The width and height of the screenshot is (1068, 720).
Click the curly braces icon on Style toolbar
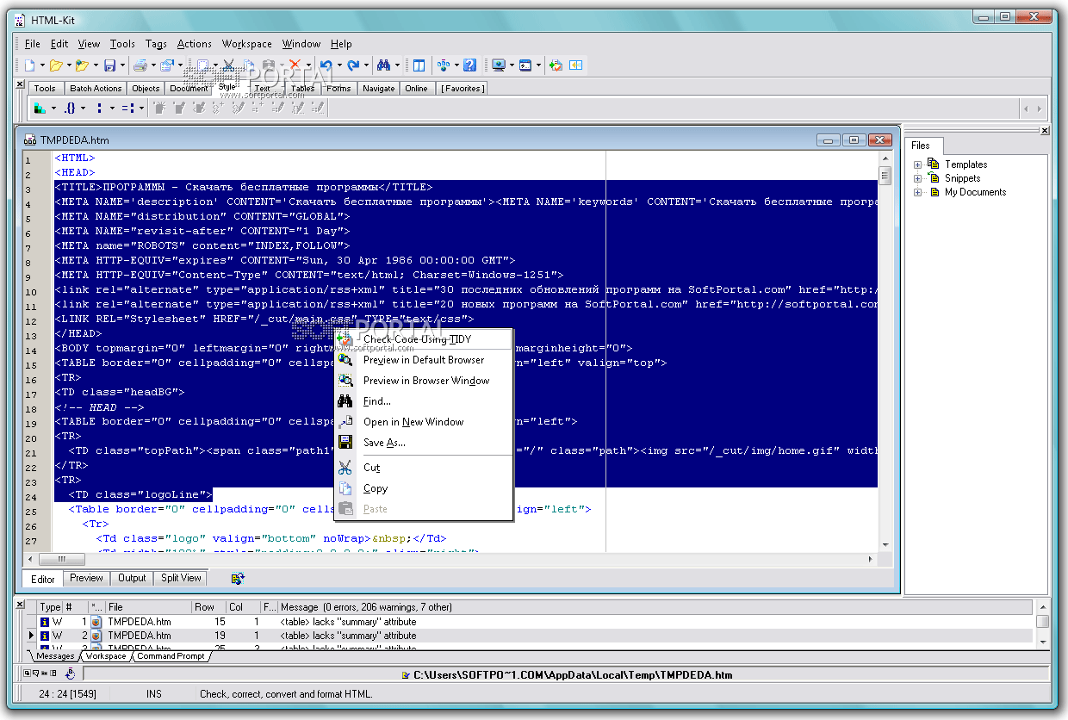[70, 109]
